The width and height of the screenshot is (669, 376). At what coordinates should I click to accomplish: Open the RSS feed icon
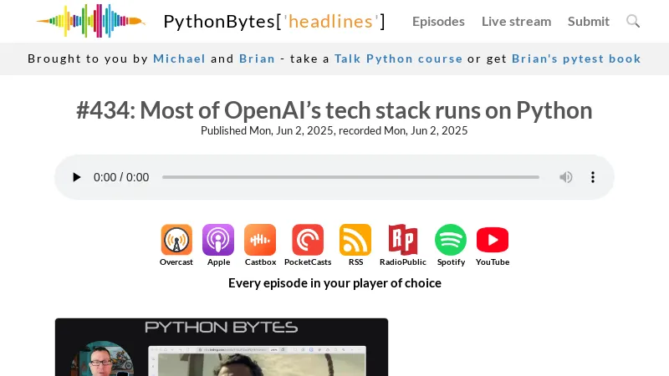(x=355, y=241)
